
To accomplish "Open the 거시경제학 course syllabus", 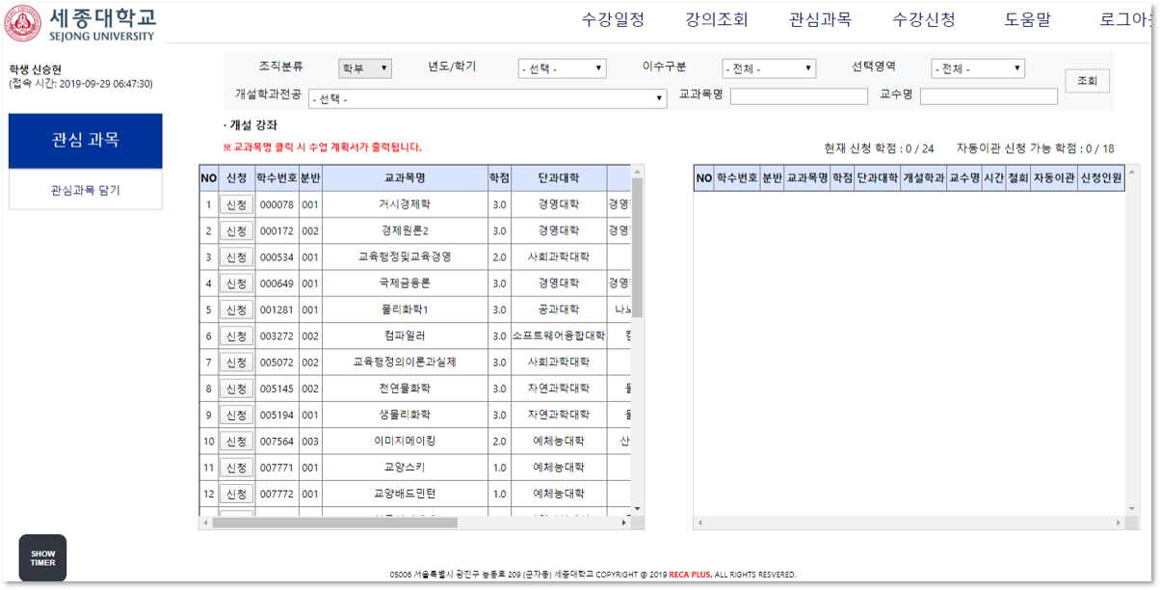I will click(405, 204).
